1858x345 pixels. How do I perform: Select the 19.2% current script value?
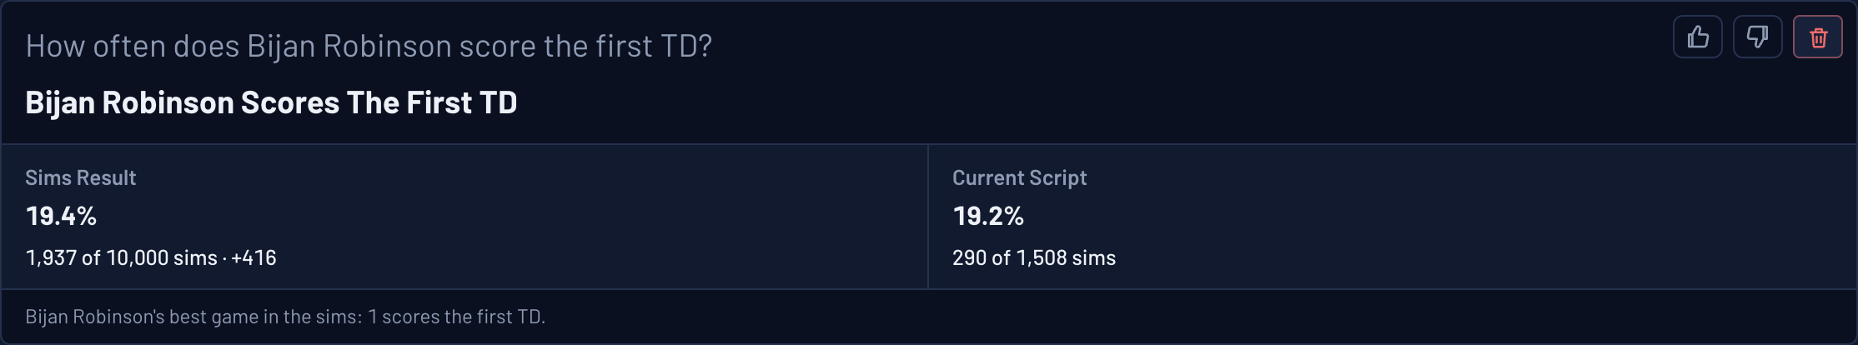(x=988, y=216)
